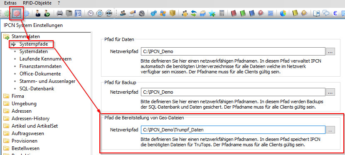Select Office-Dokumente tree entry
Screen dimensions: 345x155
point(40,74)
